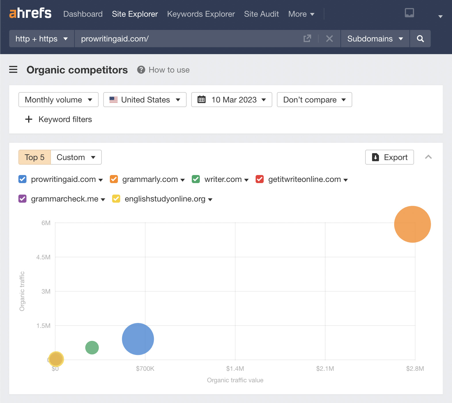Image resolution: width=452 pixels, height=403 pixels.
Task: Open Keywords Explorer in top navigation
Action: [x=201, y=14]
